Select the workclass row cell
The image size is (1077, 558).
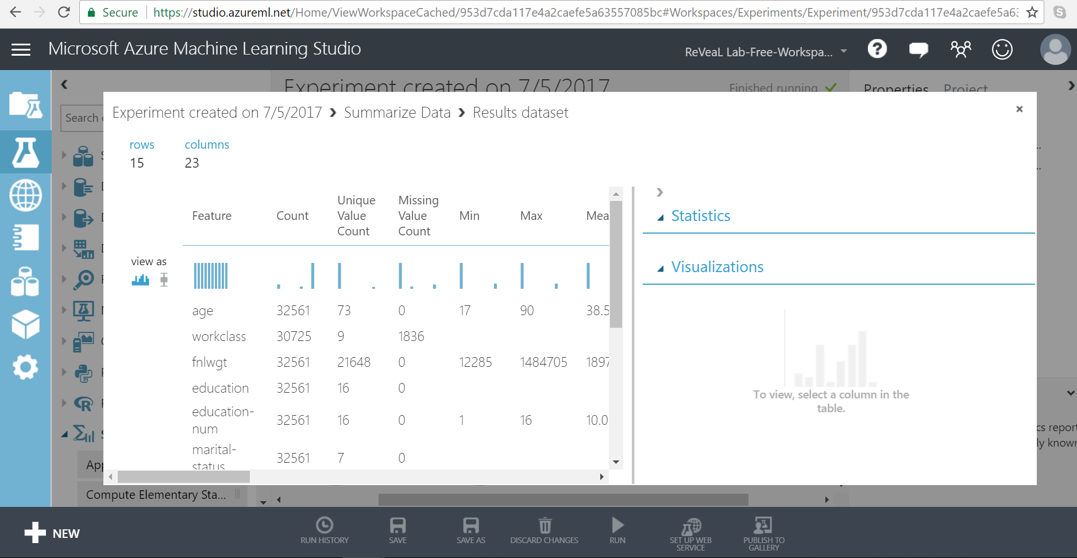tap(219, 336)
